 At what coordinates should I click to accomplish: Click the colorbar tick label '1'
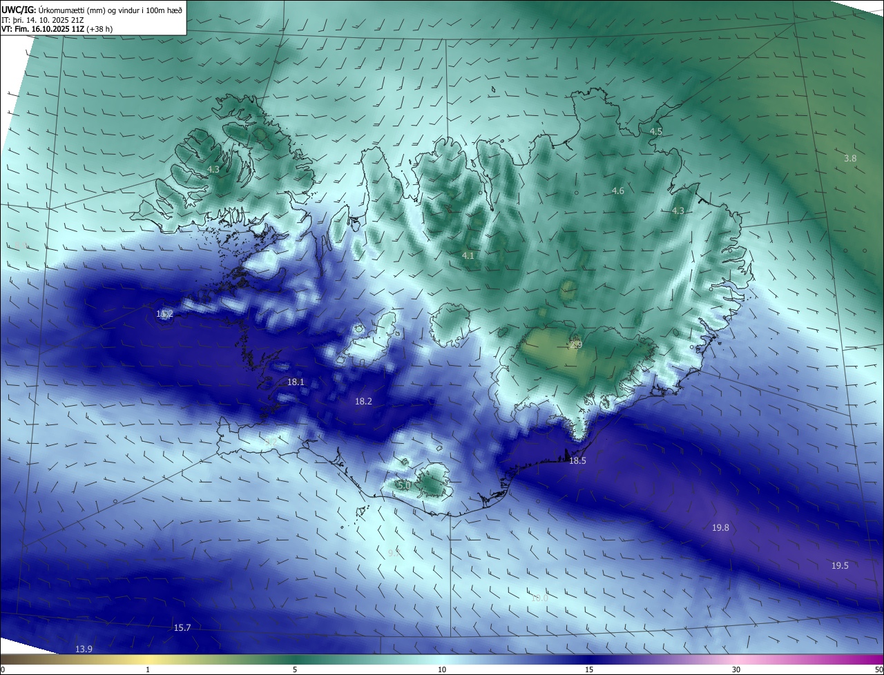pyautogui.click(x=148, y=669)
